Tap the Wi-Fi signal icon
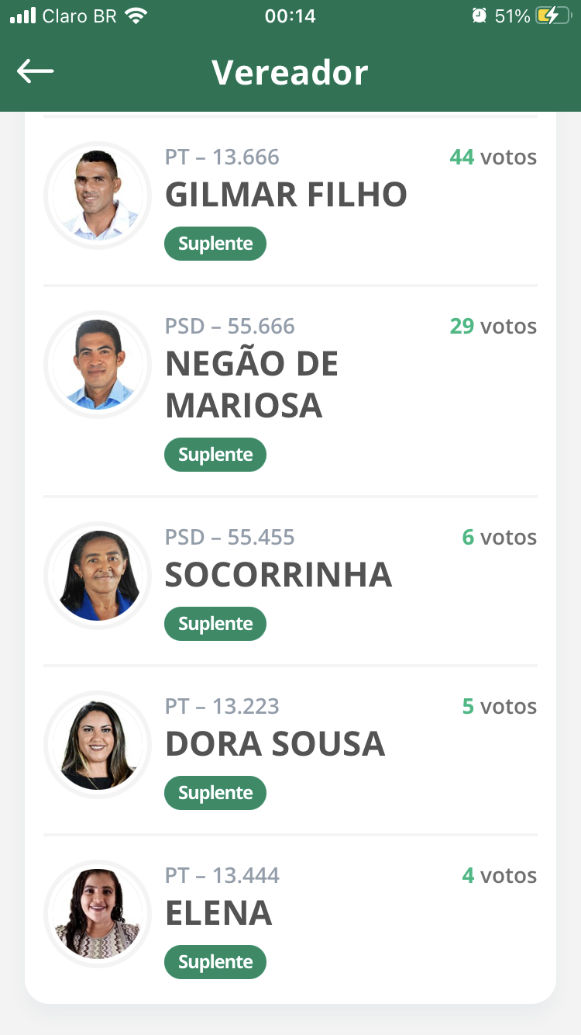Image resolution: width=581 pixels, height=1035 pixels. click(x=137, y=16)
